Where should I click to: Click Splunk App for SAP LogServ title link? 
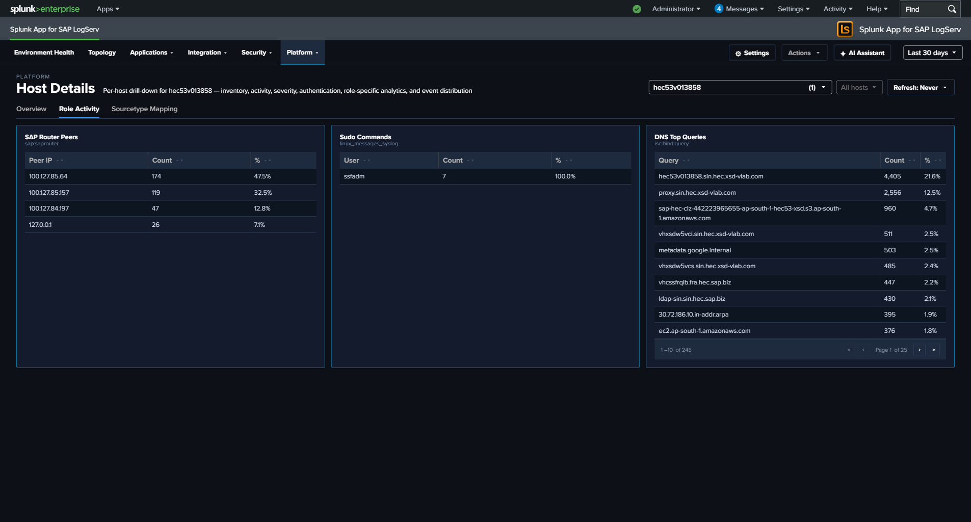point(55,29)
